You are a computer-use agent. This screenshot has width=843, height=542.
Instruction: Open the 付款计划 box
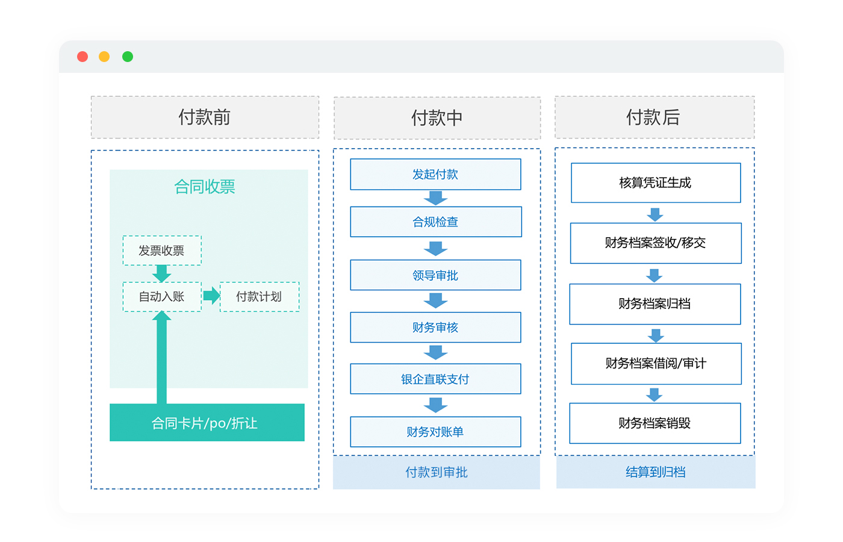pyautogui.click(x=260, y=297)
